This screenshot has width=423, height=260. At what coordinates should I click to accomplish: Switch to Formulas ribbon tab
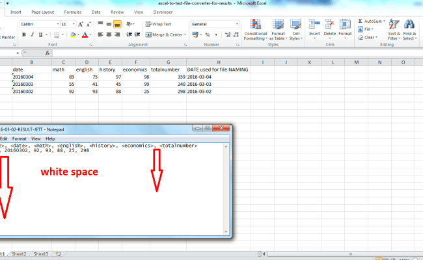point(73,12)
